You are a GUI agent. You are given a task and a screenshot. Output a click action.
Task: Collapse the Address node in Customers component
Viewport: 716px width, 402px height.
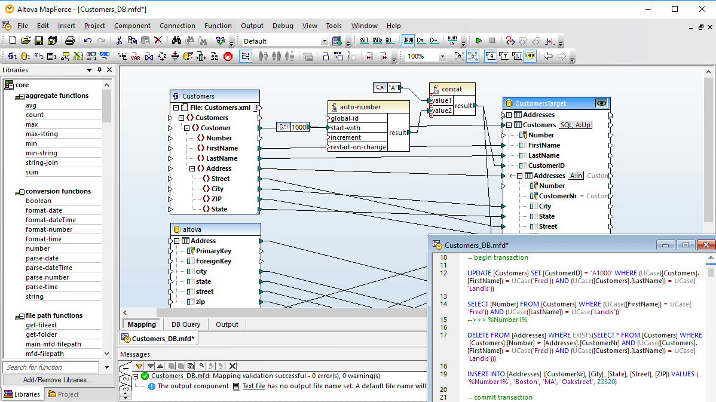click(191, 168)
